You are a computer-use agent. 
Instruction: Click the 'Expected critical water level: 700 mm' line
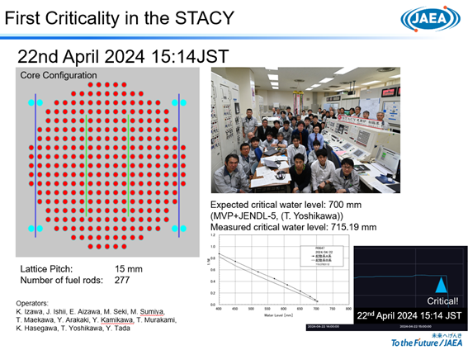pyautogui.click(x=286, y=205)
